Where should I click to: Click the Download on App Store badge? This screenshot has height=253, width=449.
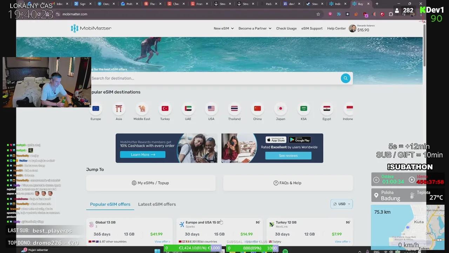(x=276, y=140)
